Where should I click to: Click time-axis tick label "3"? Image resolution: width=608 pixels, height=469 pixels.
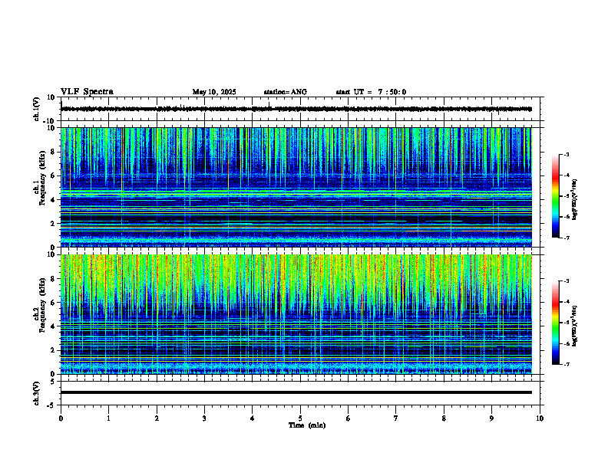pyautogui.click(x=204, y=418)
